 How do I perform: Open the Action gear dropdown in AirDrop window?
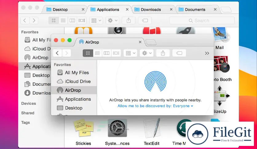(146, 53)
